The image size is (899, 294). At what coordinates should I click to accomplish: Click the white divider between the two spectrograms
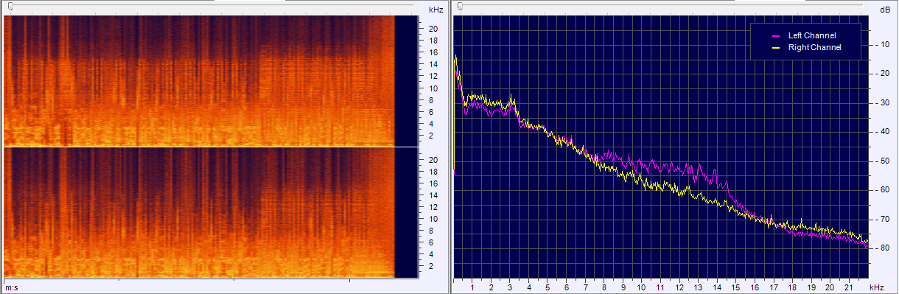tap(214, 147)
